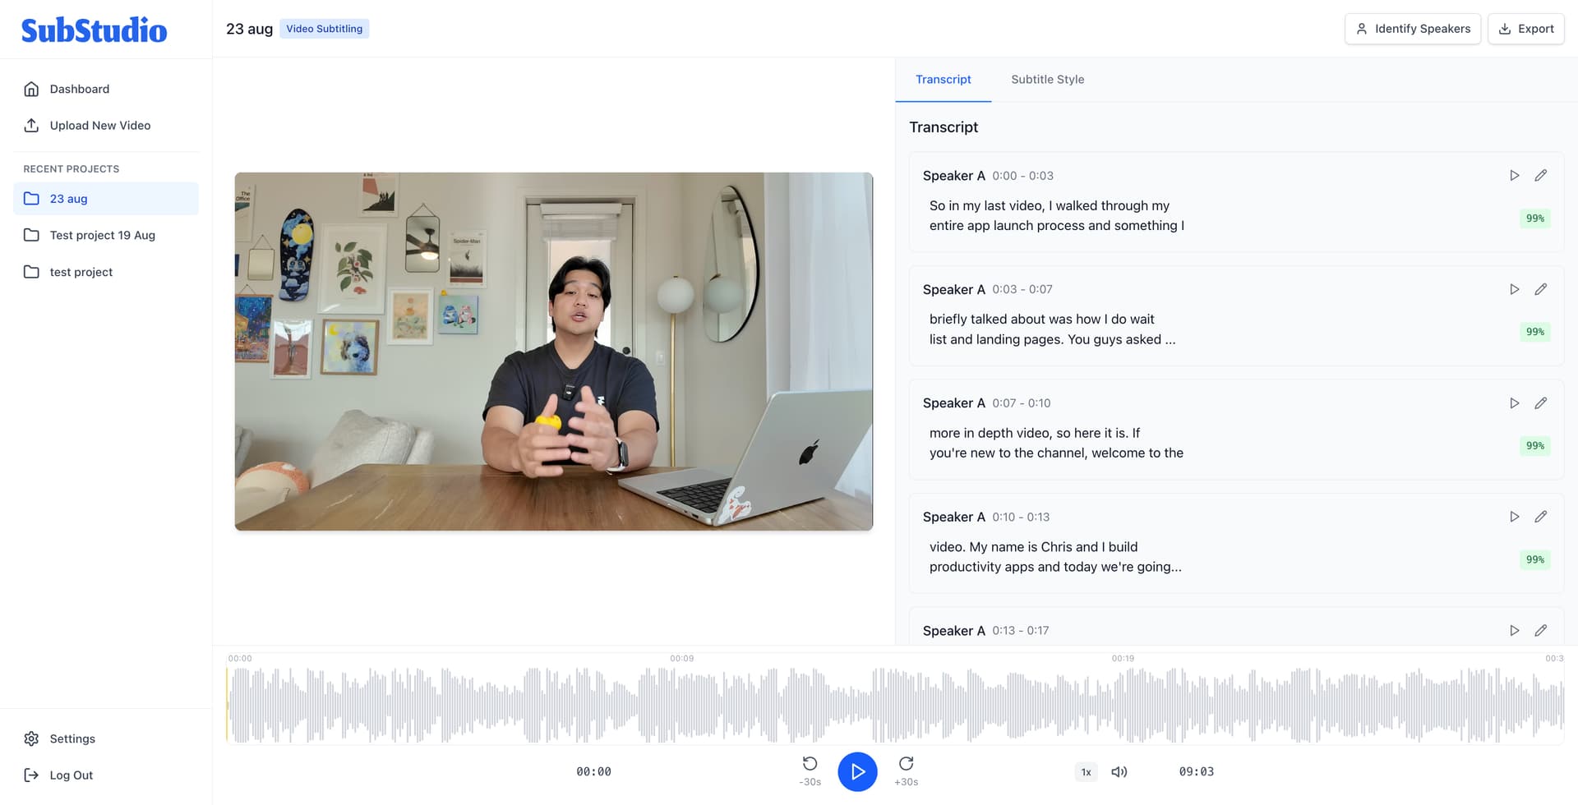Play the 0:10 - 0:13 transcript segment

coord(1515,517)
